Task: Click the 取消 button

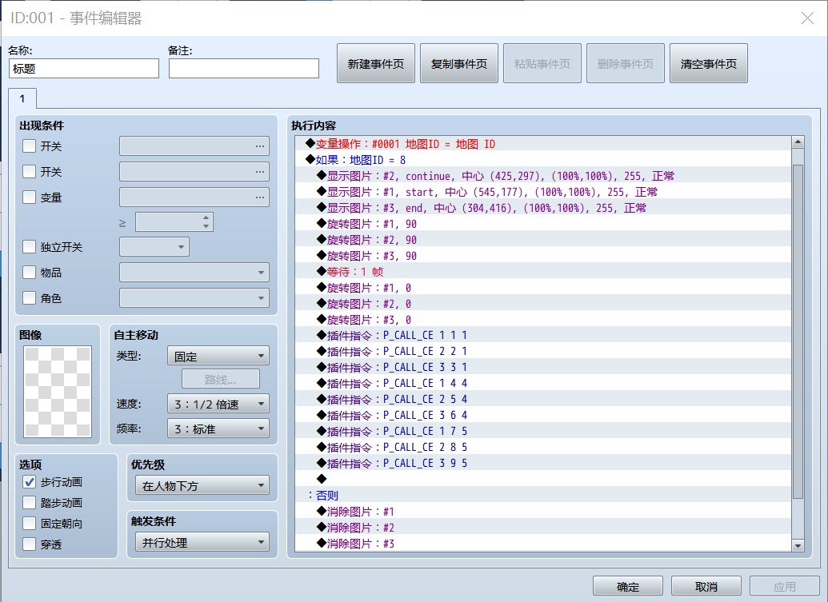Action: click(706, 586)
